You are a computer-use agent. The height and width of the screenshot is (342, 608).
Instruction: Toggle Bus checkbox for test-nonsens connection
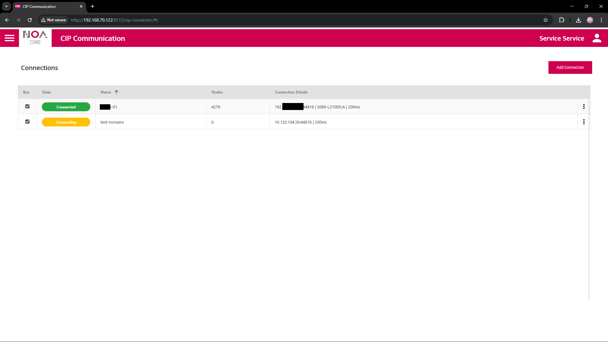coord(28,122)
